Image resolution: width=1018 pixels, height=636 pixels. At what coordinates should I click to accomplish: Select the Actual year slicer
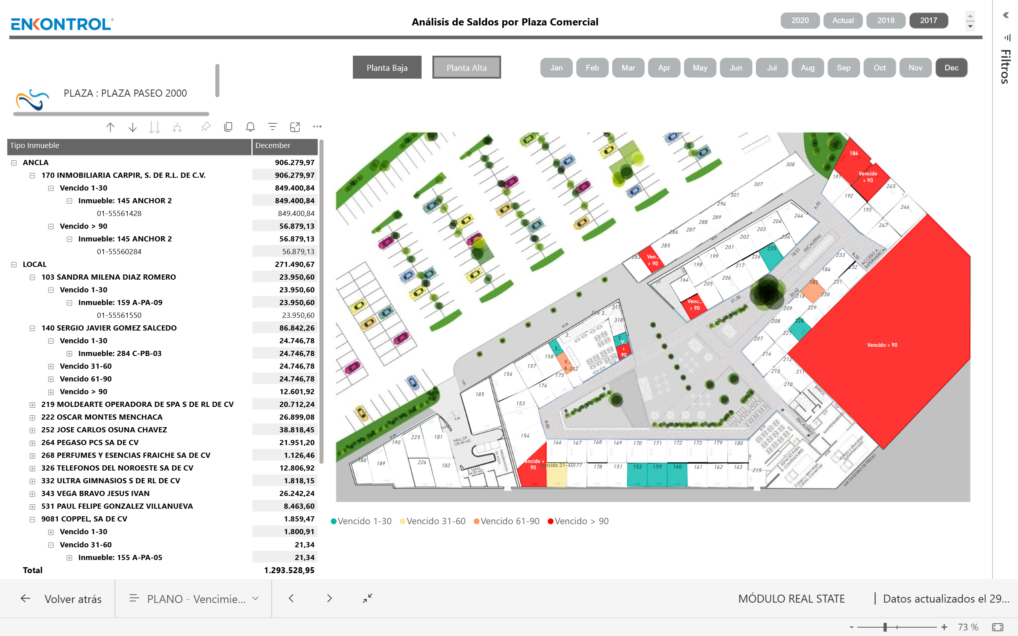point(843,21)
